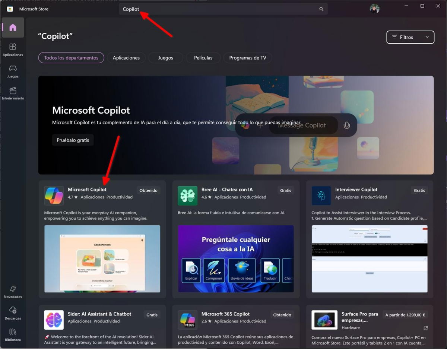Switch to the Programas de TV tab
Screen dimensions: 447x349
point(247,57)
